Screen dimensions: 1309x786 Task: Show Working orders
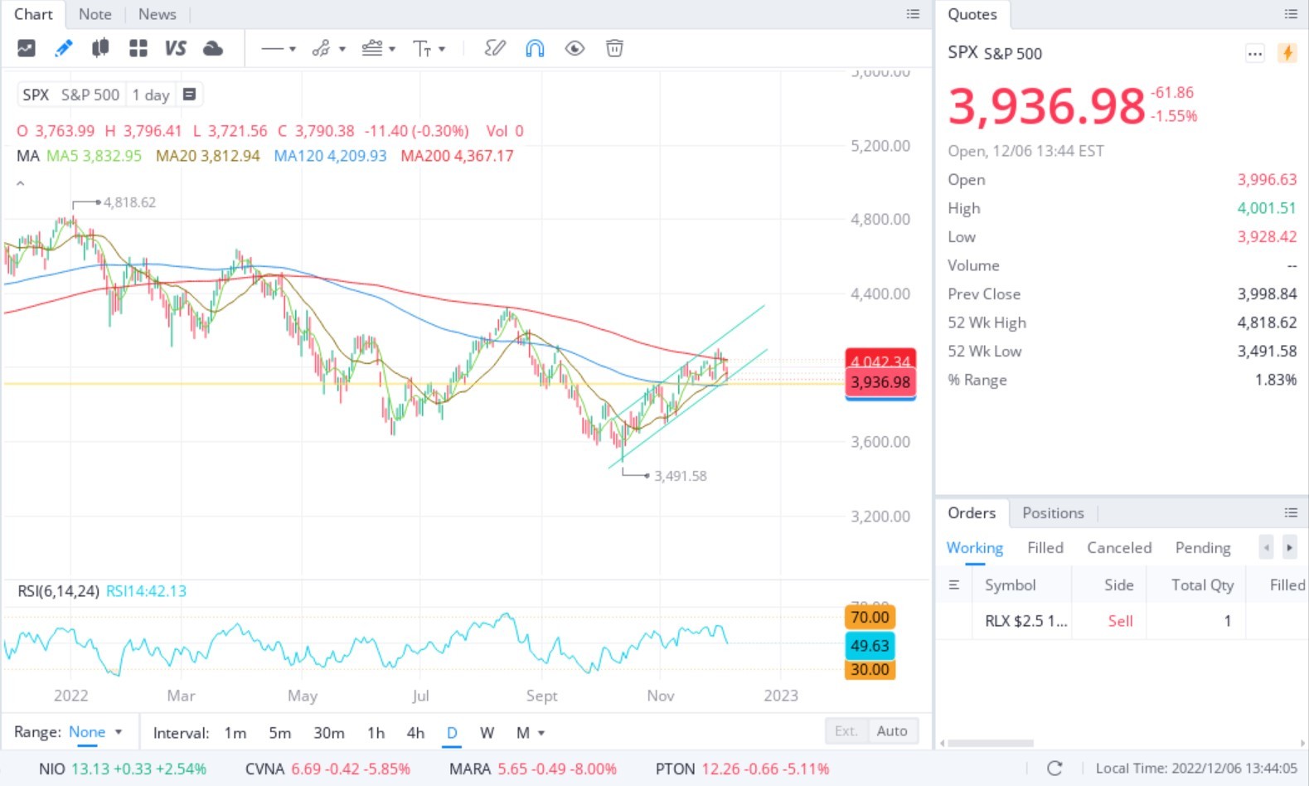click(x=974, y=547)
